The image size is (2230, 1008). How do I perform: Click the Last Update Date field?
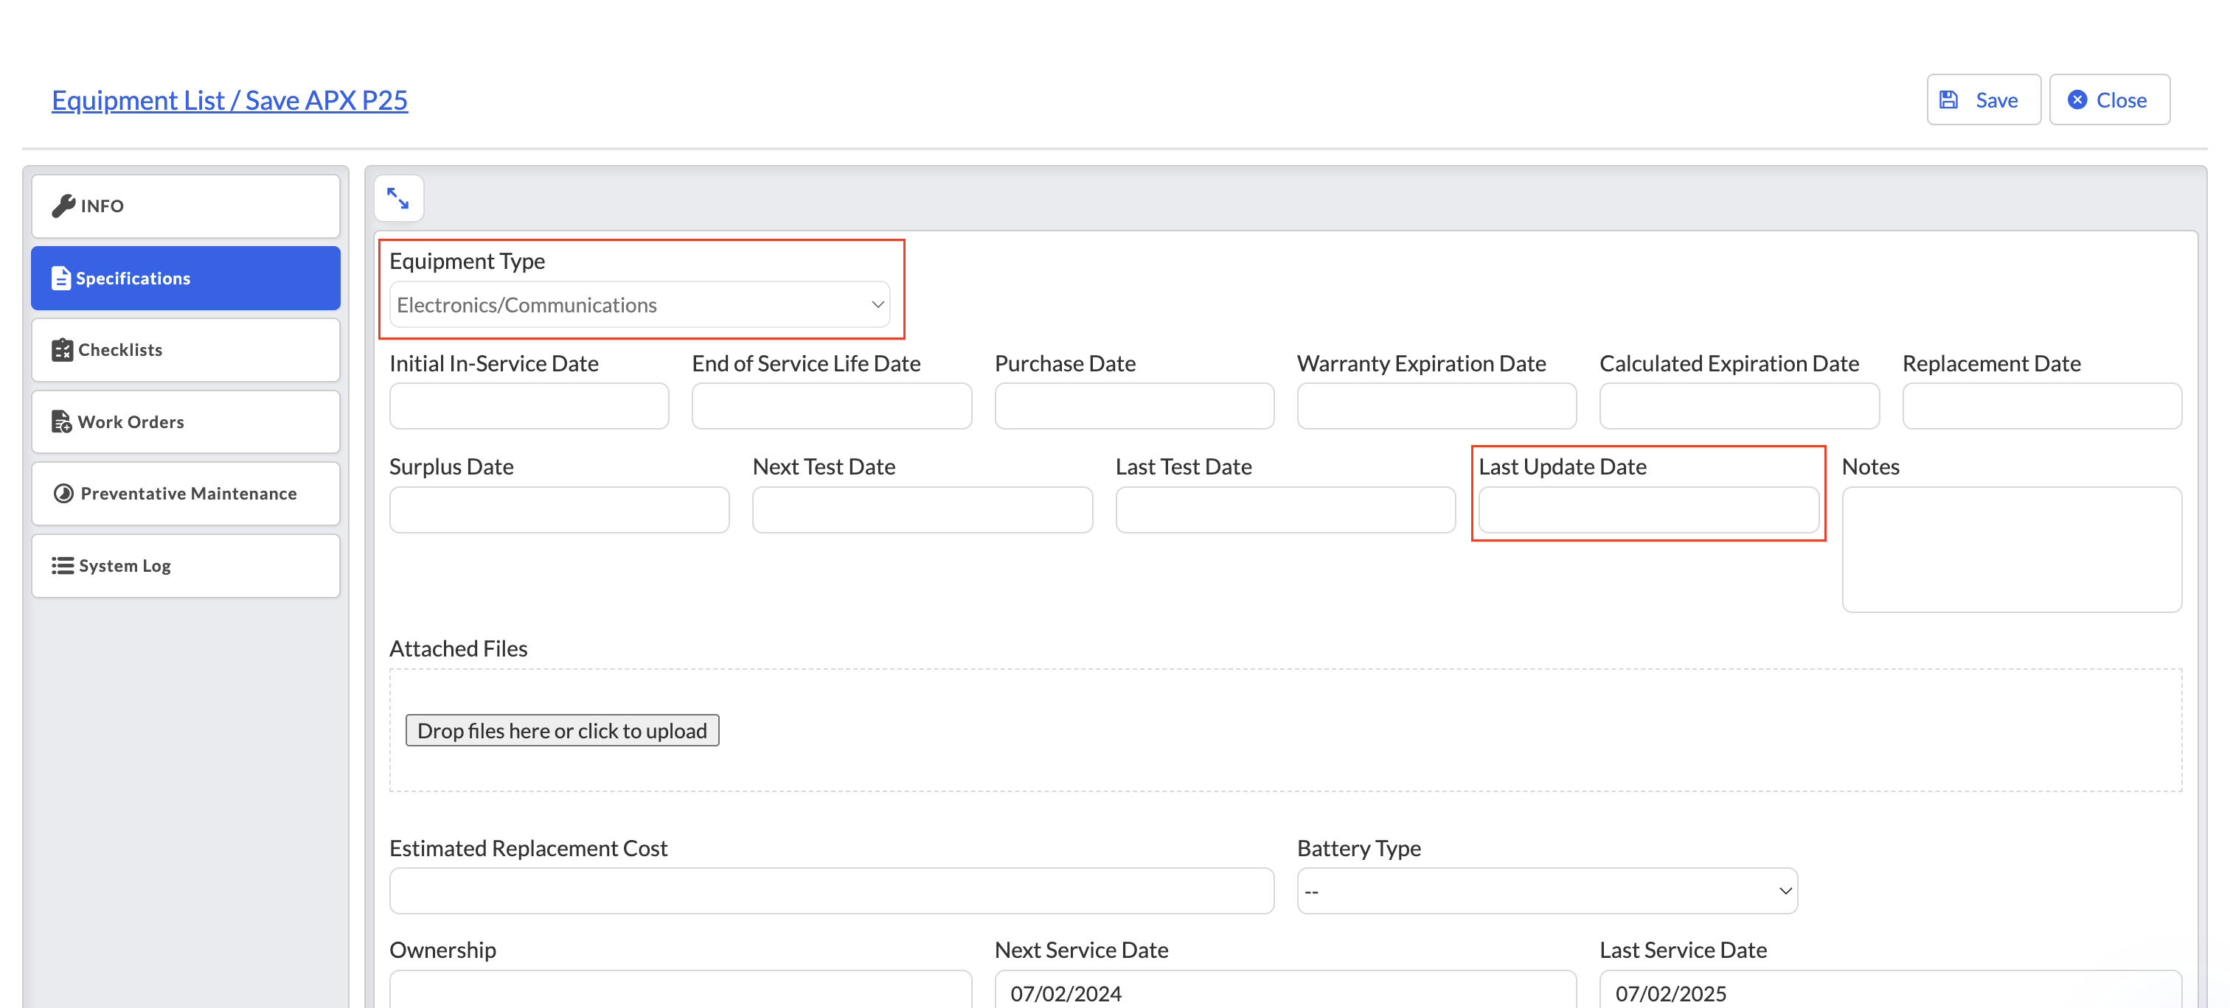1649,510
